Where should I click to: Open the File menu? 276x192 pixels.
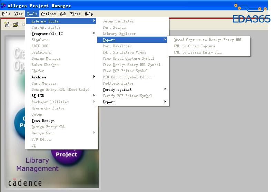(6, 14)
